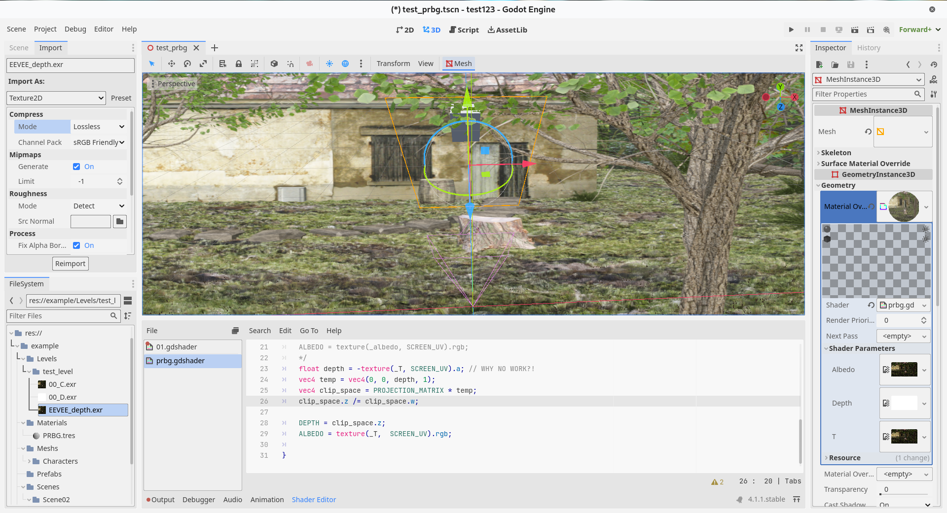Select prbg.gdshader in the file list
Viewport: 947px width, 513px height.
[181, 360]
